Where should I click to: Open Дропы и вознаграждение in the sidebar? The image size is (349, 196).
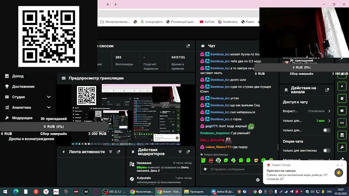pos(31,139)
